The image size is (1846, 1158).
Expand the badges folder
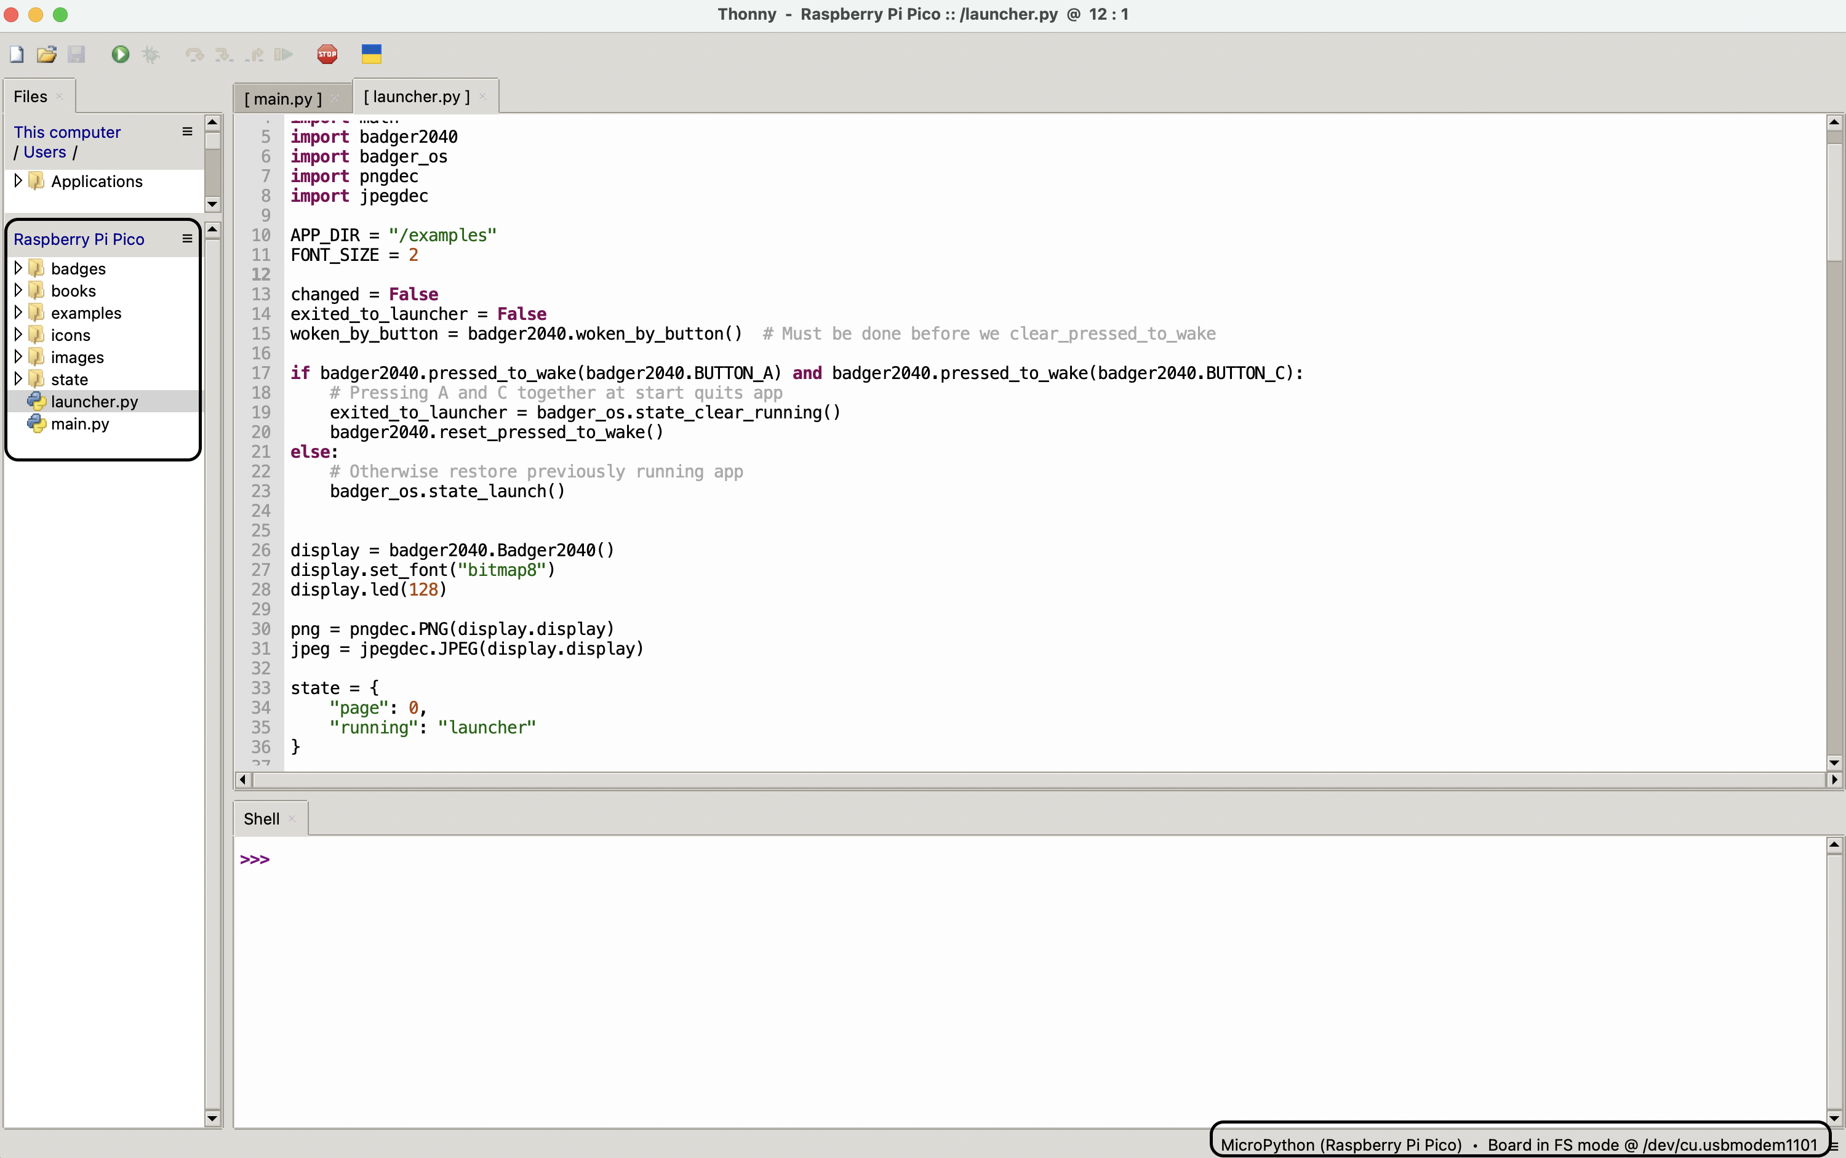tap(18, 268)
